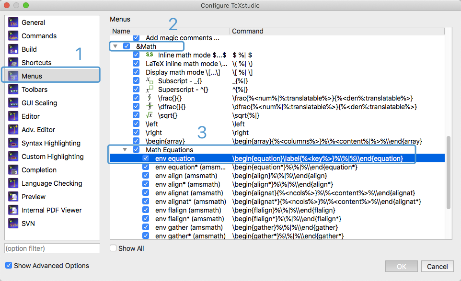This screenshot has height=281, width=461.
Task: Click inside the option filter field
Action: click(x=52, y=248)
